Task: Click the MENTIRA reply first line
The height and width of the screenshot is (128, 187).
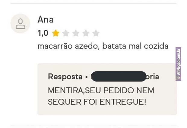Action: pos(101,90)
